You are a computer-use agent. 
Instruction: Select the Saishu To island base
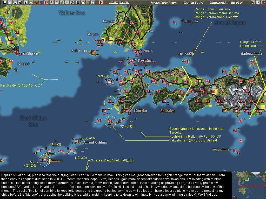click(93, 52)
